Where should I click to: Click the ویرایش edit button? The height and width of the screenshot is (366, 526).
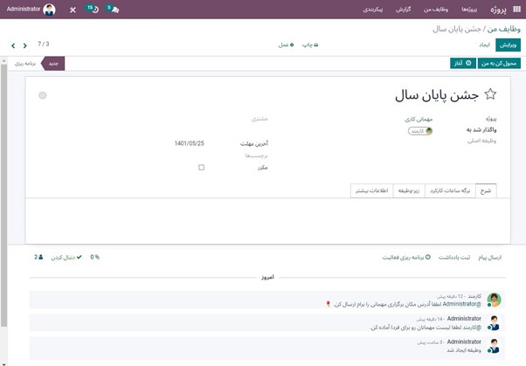pyautogui.click(x=508, y=45)
